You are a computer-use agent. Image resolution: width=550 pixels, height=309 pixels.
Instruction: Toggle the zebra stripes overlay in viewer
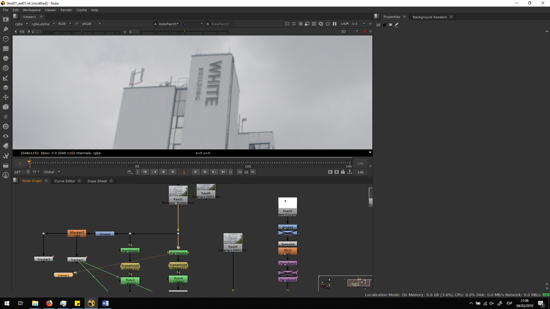point(300,24)
